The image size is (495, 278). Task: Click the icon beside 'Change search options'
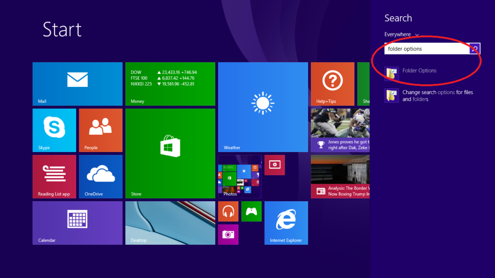[392, 96]
